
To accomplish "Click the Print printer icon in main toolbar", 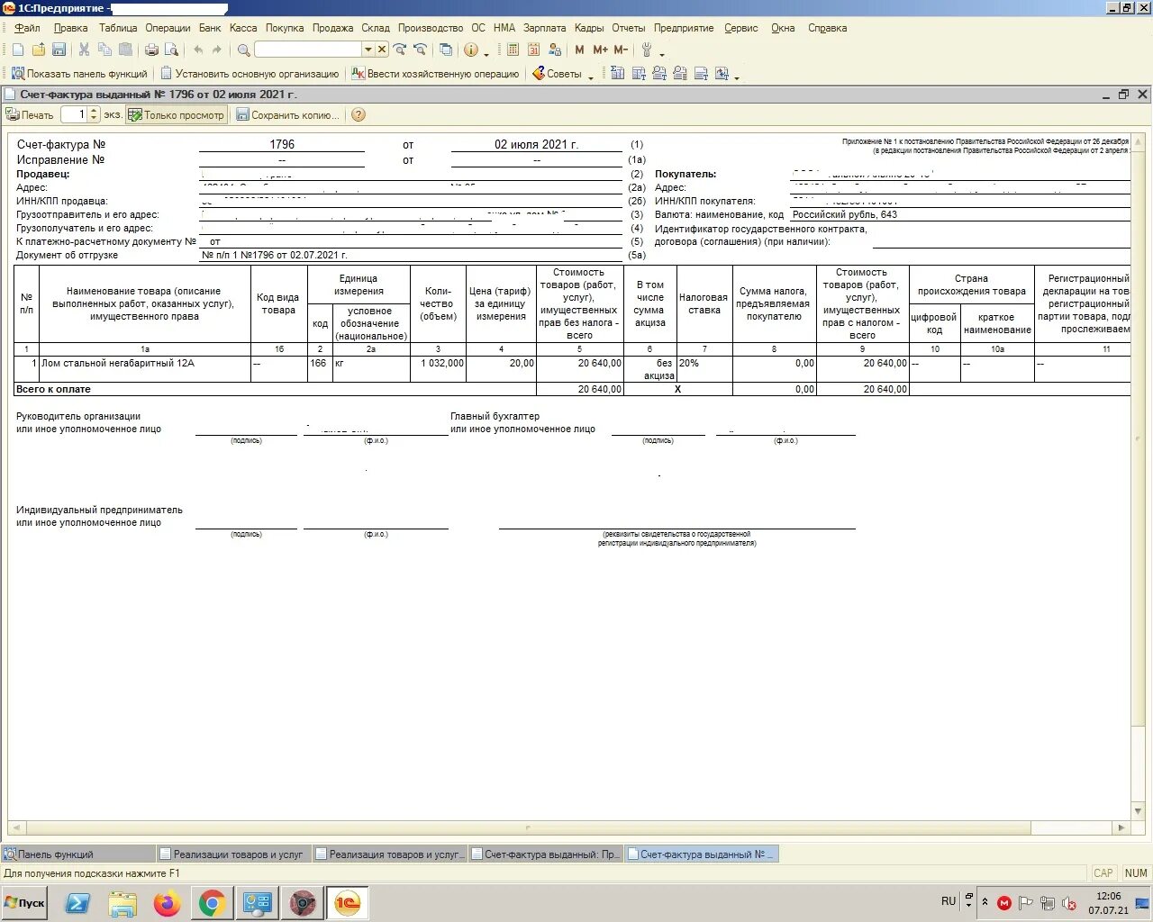I will [151, 50].
